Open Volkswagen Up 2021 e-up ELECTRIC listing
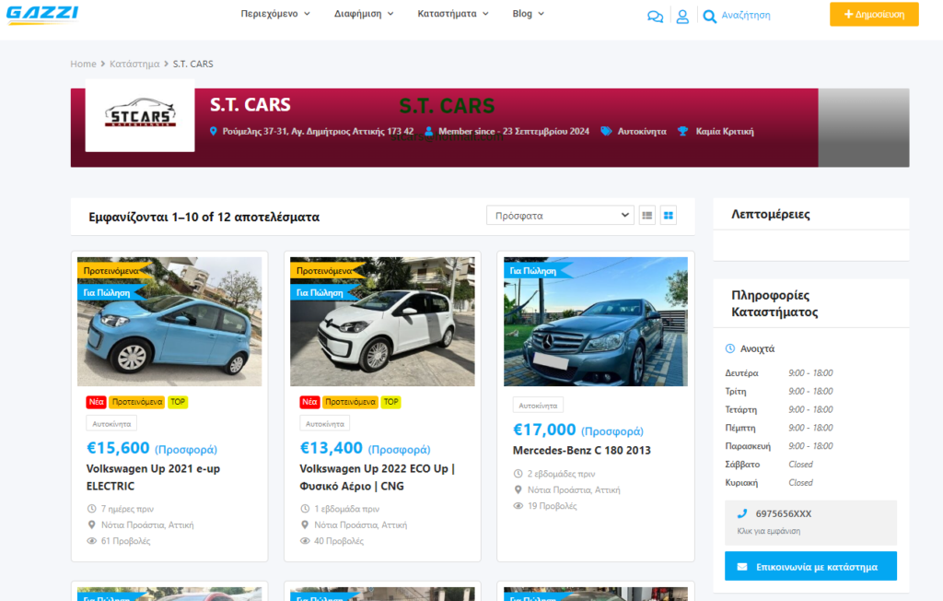The width and height of the screenshot is (943, 601). 154,477
